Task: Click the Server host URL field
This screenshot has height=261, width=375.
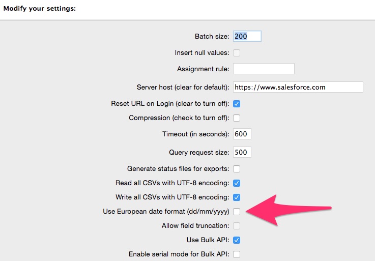Action: pyautogui.click(x=298, y=87)
